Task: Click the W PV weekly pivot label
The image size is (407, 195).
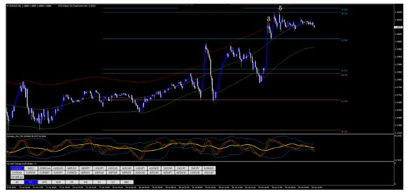Action: (x=344, y=75)
